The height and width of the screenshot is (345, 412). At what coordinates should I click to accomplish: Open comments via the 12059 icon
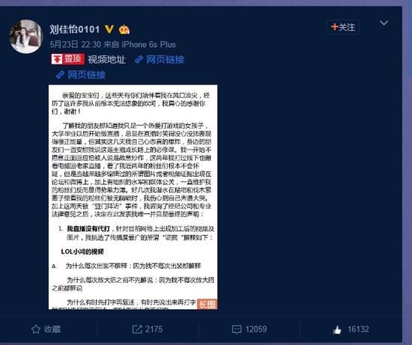click(249, 329)
